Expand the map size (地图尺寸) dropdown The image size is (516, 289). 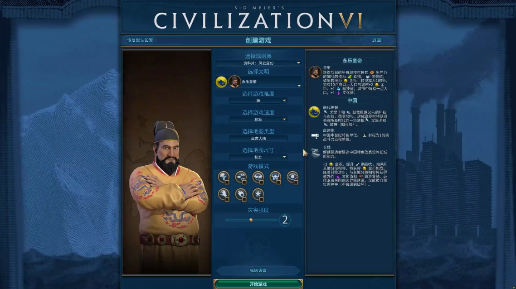pyautogui.click(x=258, y=157)
